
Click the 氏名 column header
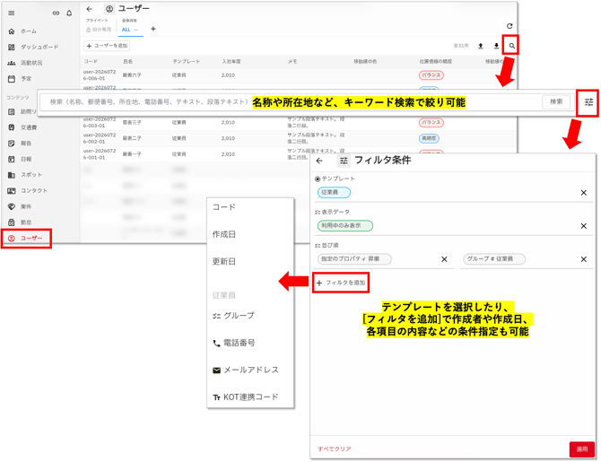(128, 62)
